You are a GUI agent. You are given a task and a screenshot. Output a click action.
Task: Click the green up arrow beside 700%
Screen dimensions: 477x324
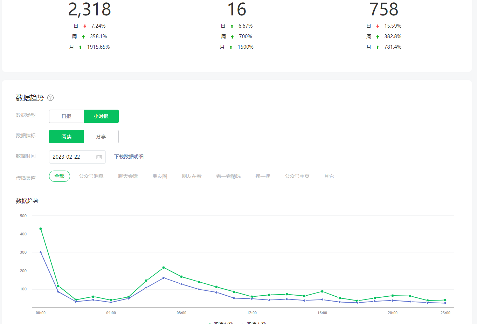[232, 37]
